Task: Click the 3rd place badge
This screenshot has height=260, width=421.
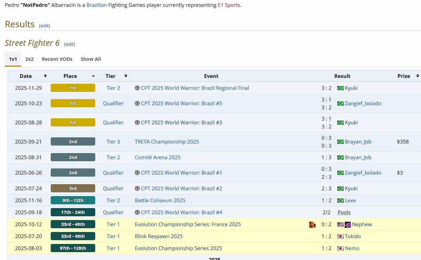Action: click(73, 188)
